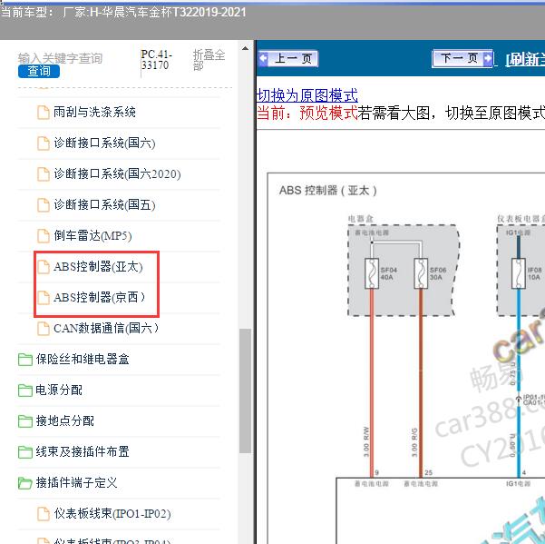Click IF08 10A fuse in diagram
The image size is (545, 544).
coord(519,273)
